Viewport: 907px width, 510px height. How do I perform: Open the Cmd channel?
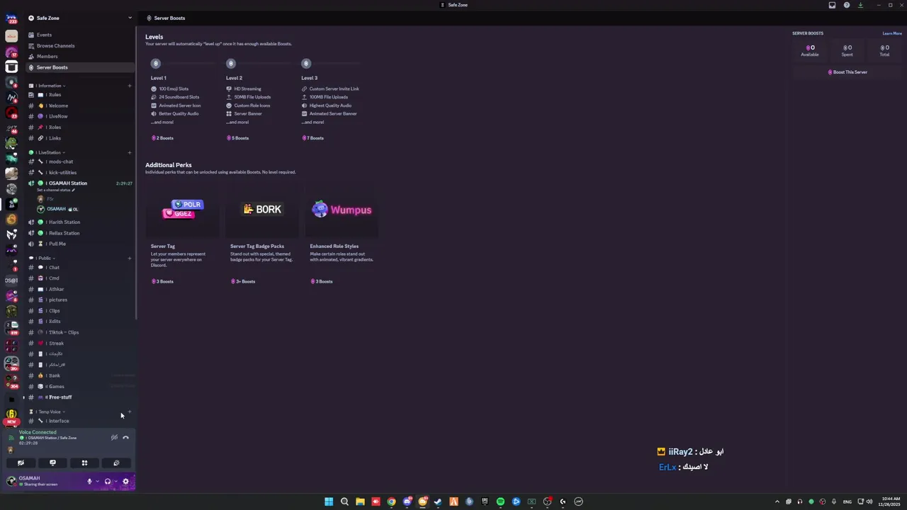[x=80, y=278]
